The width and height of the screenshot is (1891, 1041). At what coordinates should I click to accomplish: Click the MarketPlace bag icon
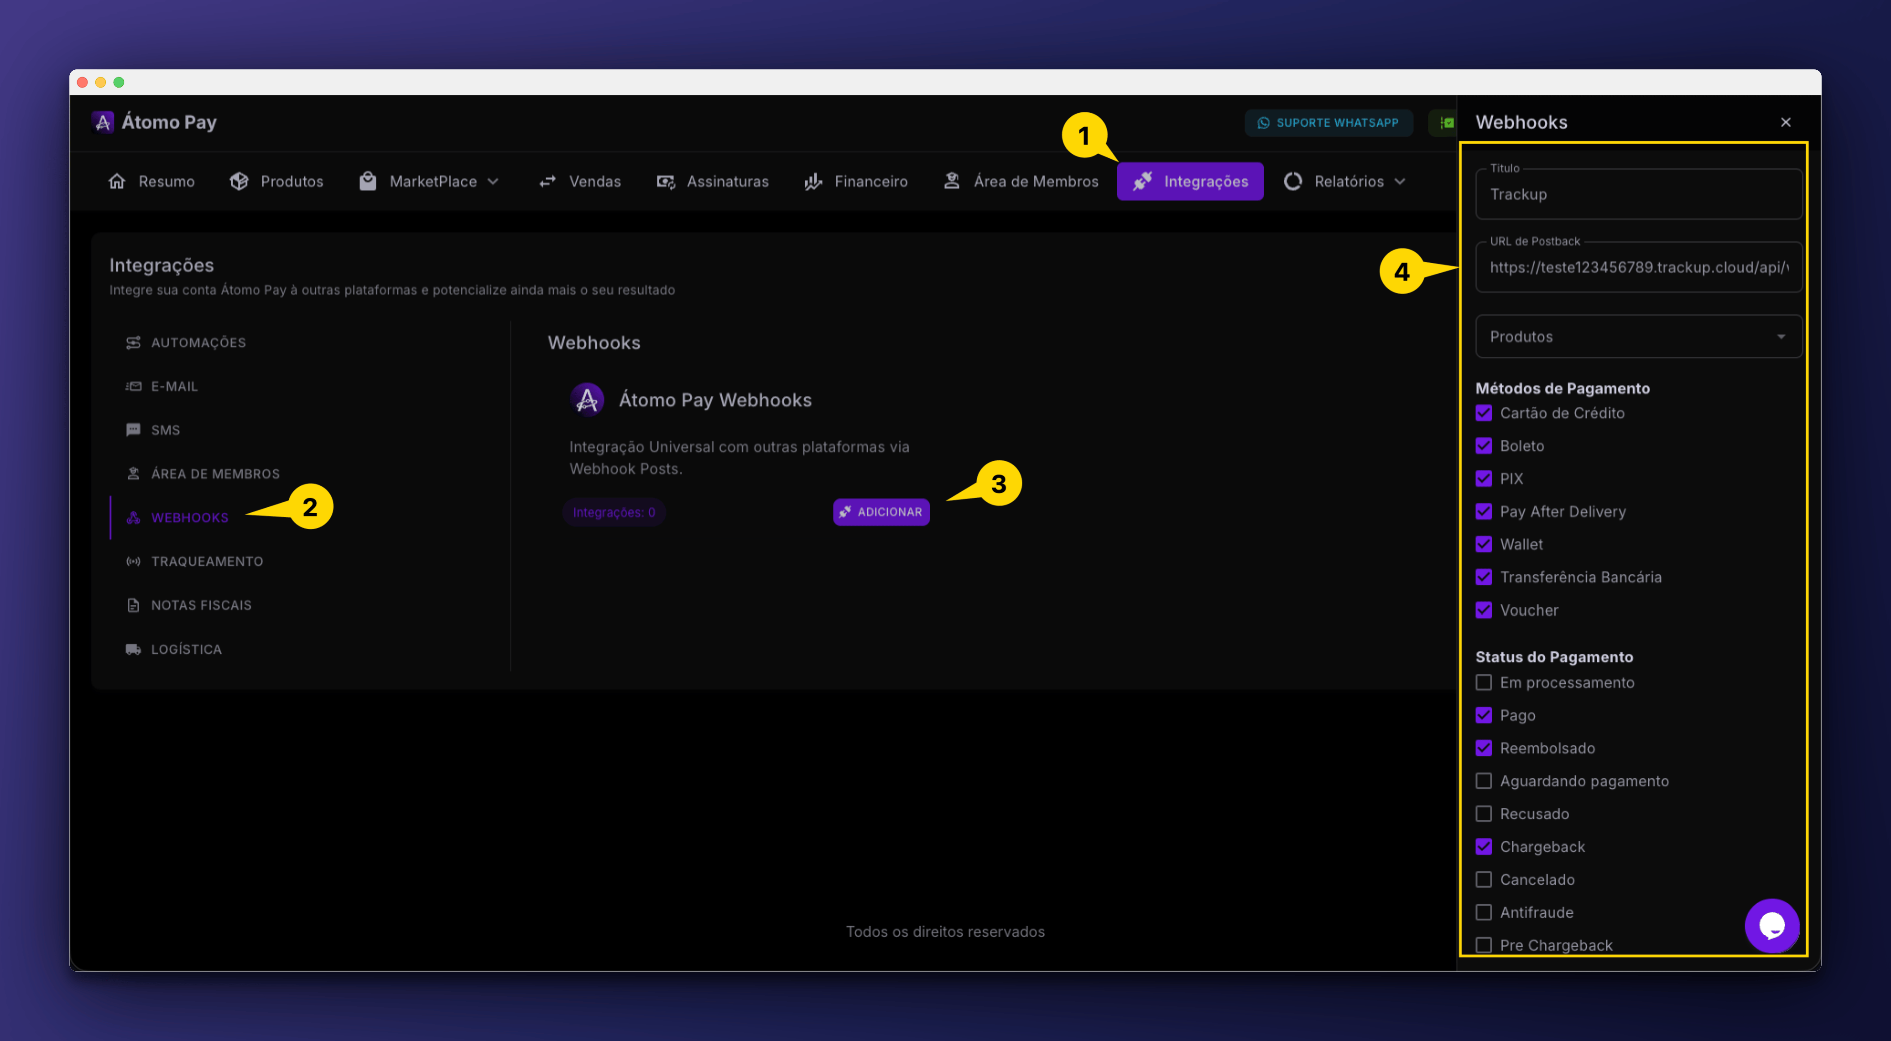368,181
